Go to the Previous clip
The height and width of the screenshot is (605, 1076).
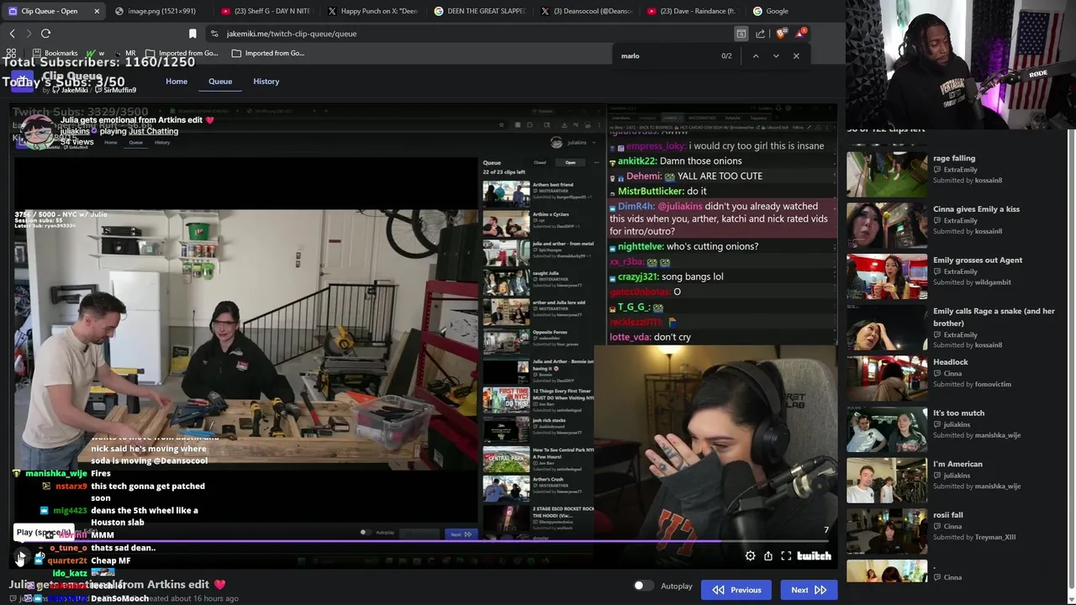coord(737,590)
